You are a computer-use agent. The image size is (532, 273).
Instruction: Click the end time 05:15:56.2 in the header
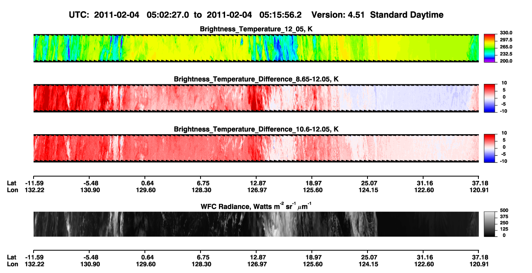[x=281, y=15]
